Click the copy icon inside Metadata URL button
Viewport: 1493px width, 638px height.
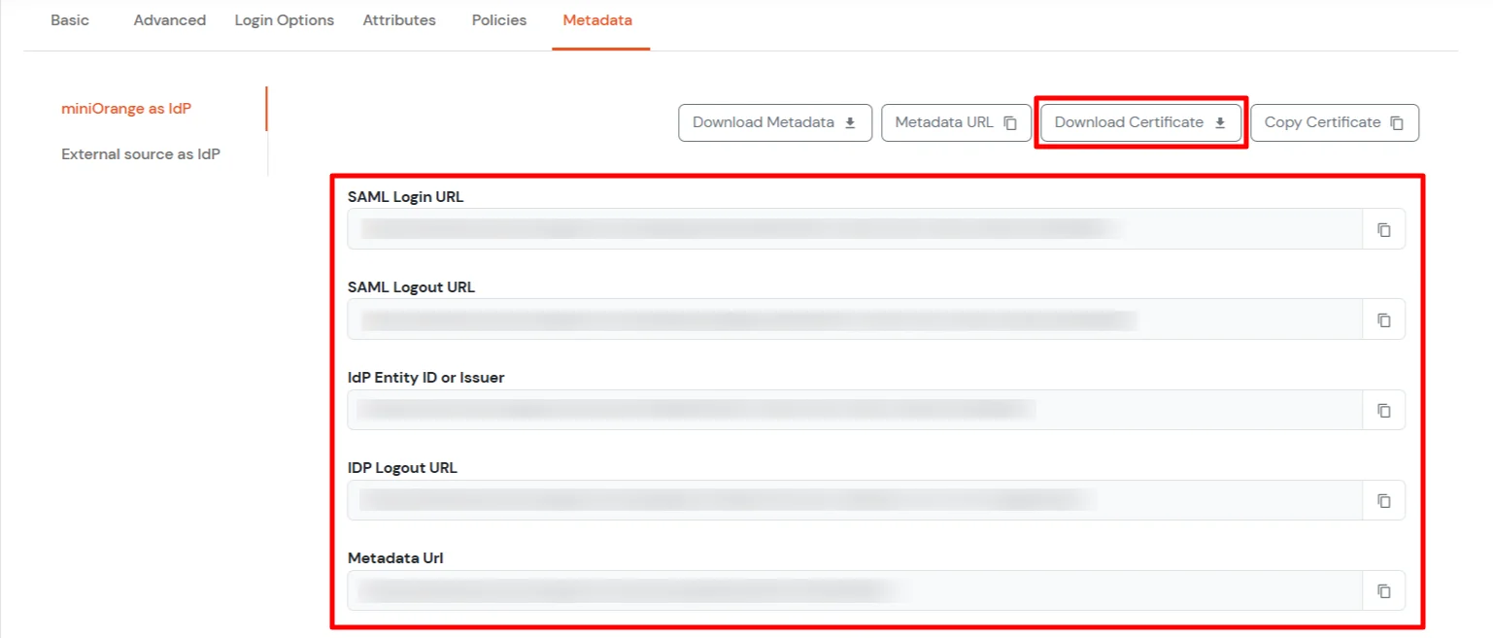coord(1010,122)
